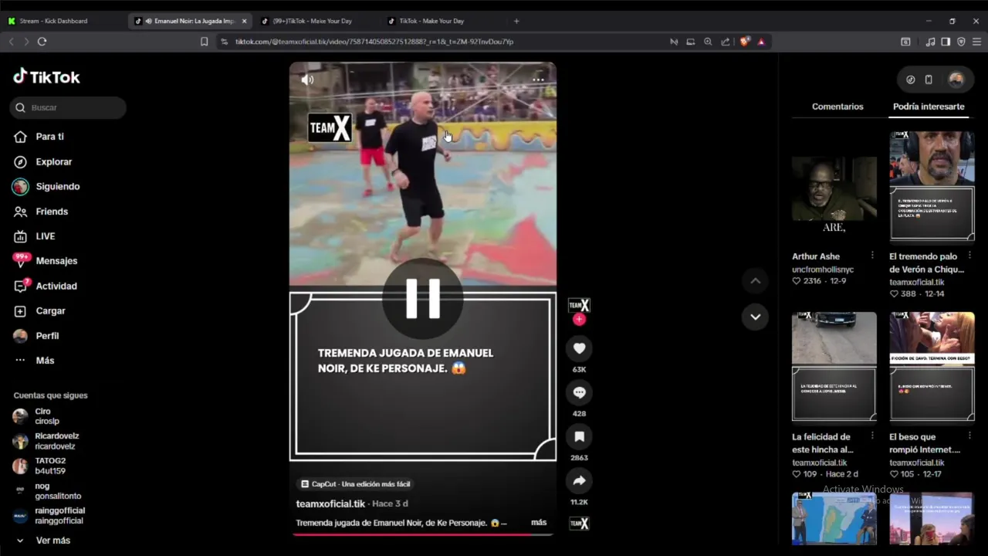The width and height of the screenshot is (988, 556).
Task: Open the Brave Shields lion icon
Action: tap(744, 42)
